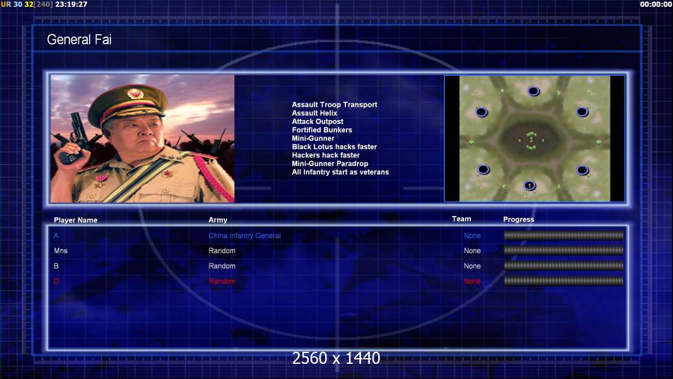This screenshot has height=379, width=673.
Task: Click the General Fai title text
Action: click(x=80, y=40)
